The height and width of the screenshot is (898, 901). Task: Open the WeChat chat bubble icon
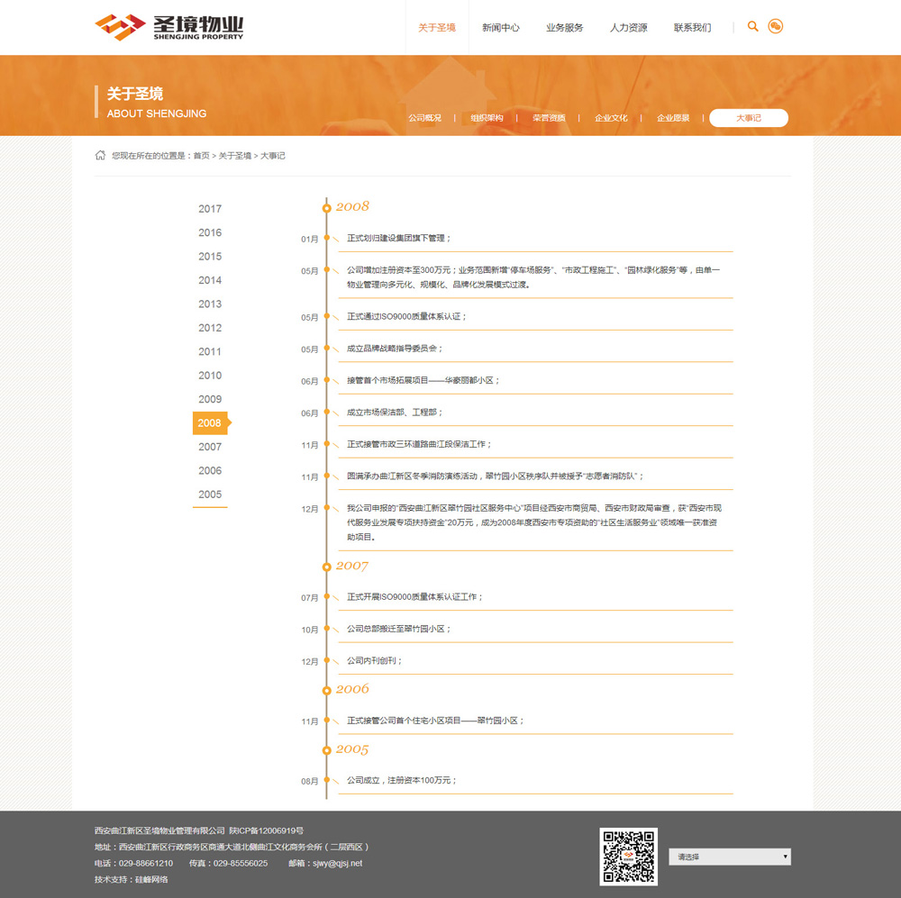(775, 27)
